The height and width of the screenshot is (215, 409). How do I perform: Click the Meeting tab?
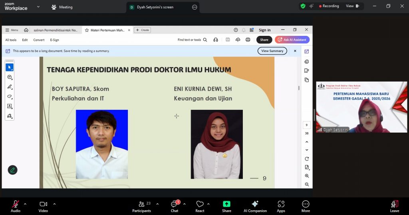click(x=62, y=7)
